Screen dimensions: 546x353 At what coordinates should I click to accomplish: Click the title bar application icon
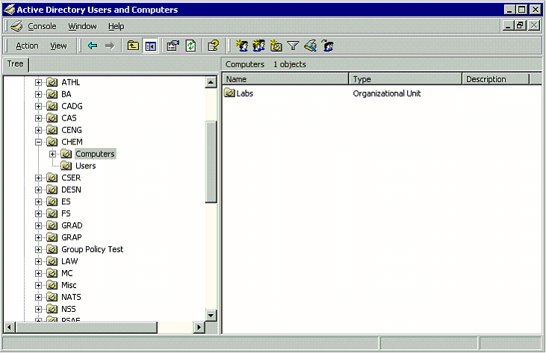pyautogui.click(x=10, y=10)
